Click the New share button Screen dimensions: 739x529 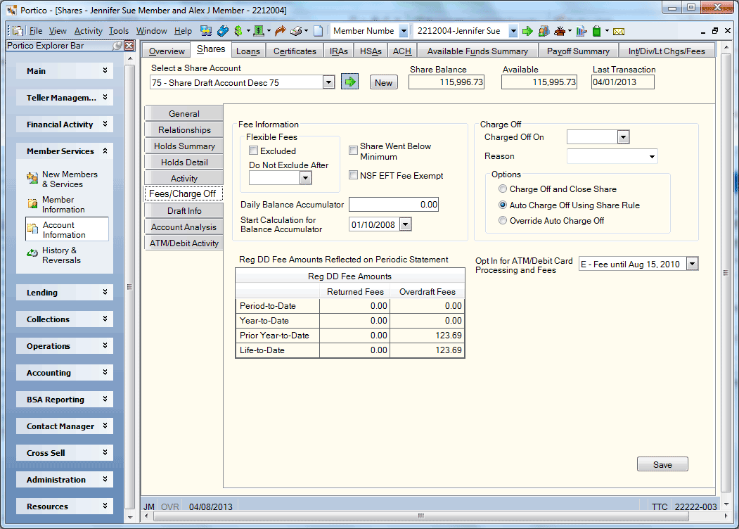click(384, 82)
